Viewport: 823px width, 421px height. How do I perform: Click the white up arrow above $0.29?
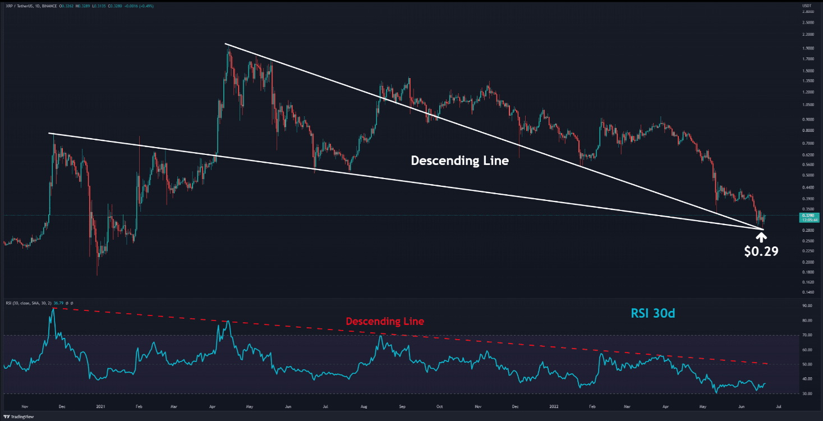click(761, 237)
